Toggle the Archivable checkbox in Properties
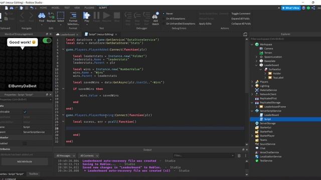The width and height of the screenshot is (321, 180). [25, 111]
